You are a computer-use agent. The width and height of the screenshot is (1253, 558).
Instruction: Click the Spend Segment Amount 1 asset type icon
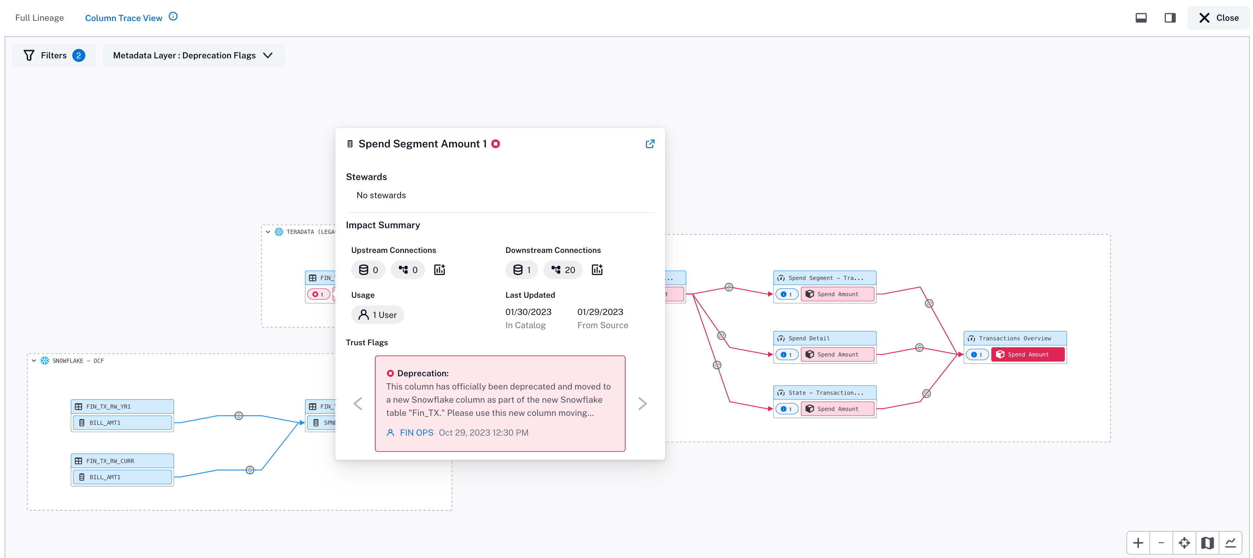click(x=349, y=144)
